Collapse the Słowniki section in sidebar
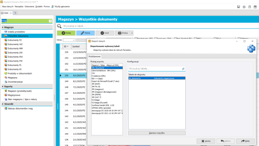 2,104
